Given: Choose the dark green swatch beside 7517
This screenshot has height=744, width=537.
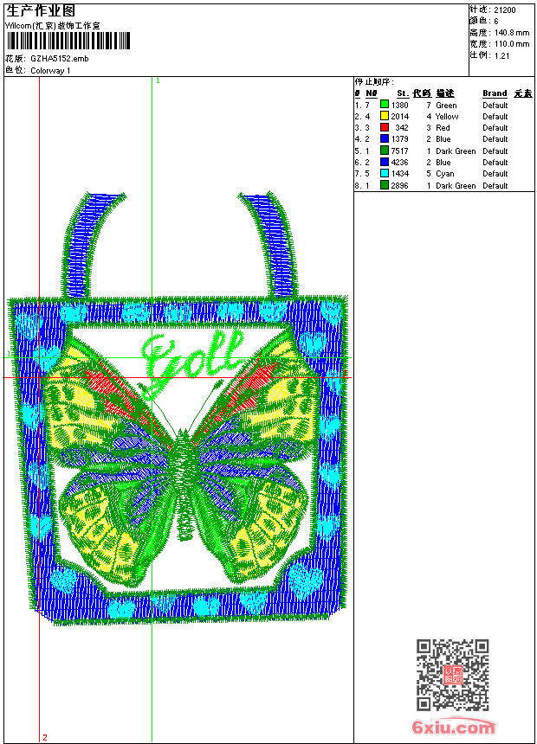Looking at the screenshot, I should (x=385, y=151).
